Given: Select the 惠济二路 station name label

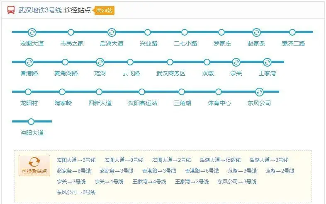Looking at the screenshot, I should [x=293, y=43].
